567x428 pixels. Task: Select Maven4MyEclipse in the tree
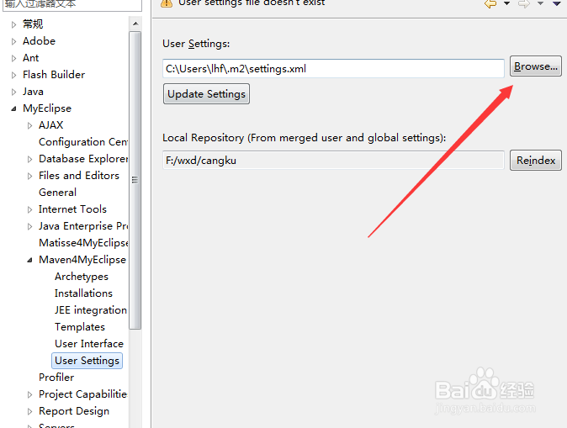pyautogui.click(x=82, y=260)
